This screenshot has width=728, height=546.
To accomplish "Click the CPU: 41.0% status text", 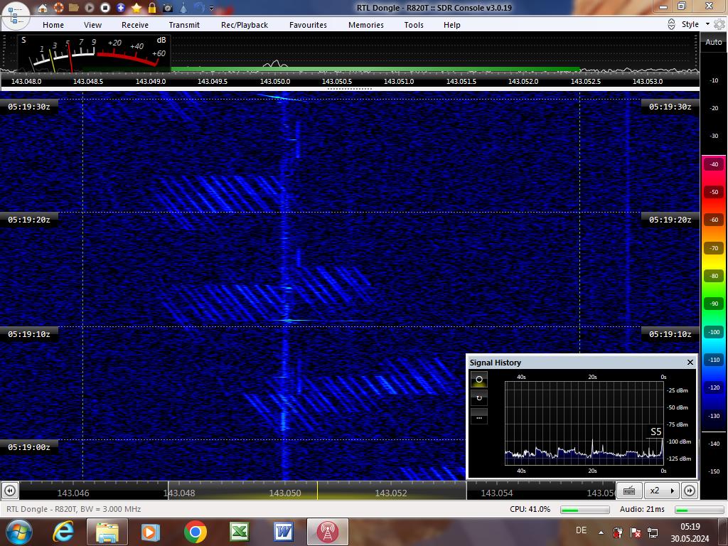I will click(x=530, y=509).
